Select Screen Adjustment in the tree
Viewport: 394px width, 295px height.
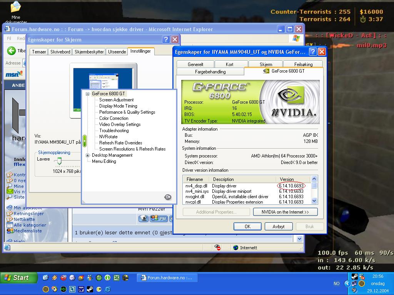pyautogui.click(x=116, y=100)
